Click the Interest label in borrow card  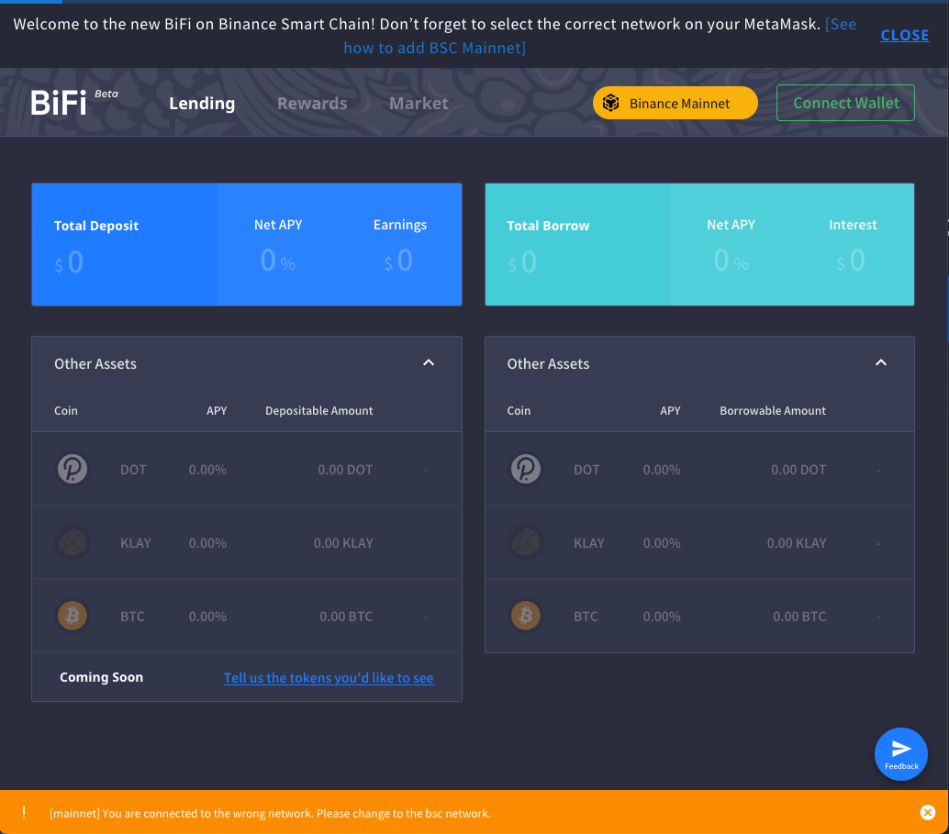tap(852, 225)
